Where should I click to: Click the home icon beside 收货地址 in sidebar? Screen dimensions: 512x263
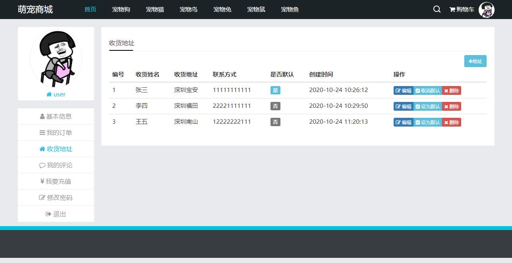(x=42, y=149)
